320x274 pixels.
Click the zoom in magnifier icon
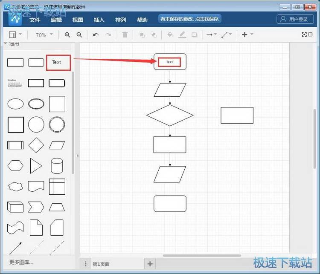(67, 35)
